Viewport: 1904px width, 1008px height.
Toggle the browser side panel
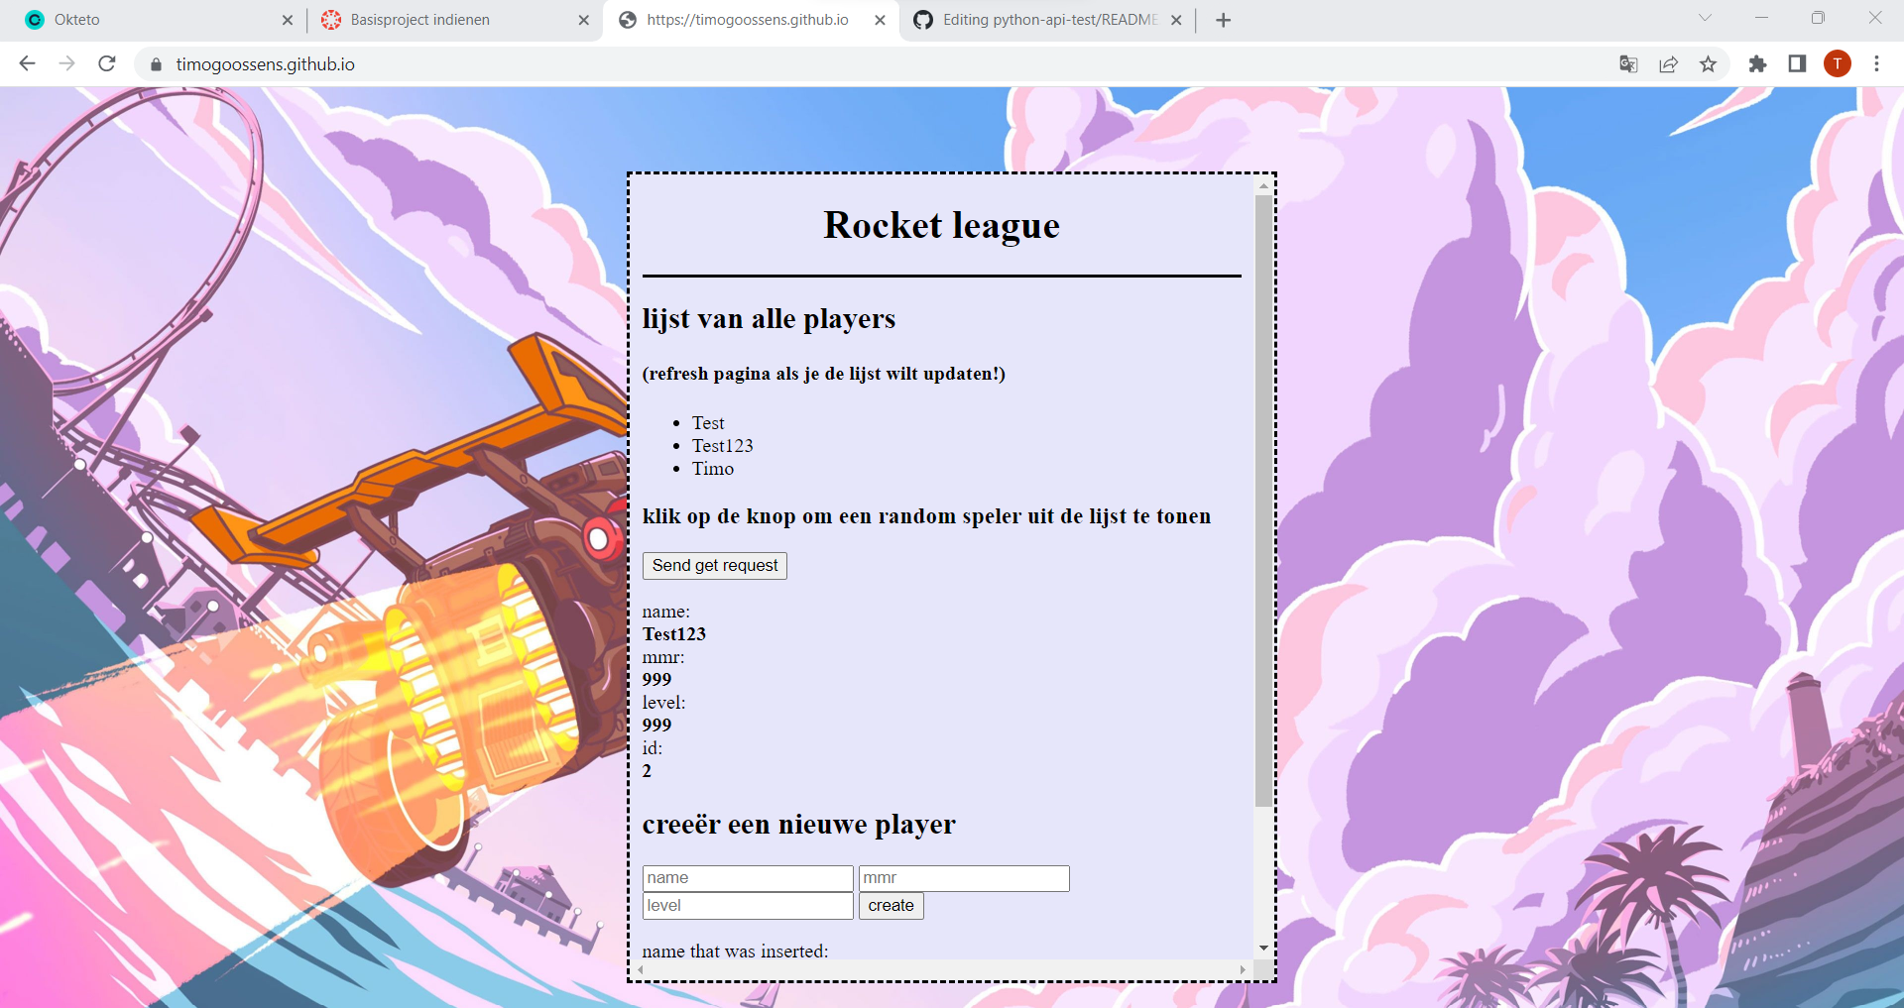[1797, 64]
